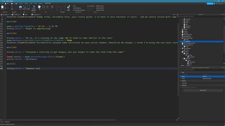The image size is (225, 126).
Task: Switch to the MODEL ribbon tab
Action: (26, 3)
